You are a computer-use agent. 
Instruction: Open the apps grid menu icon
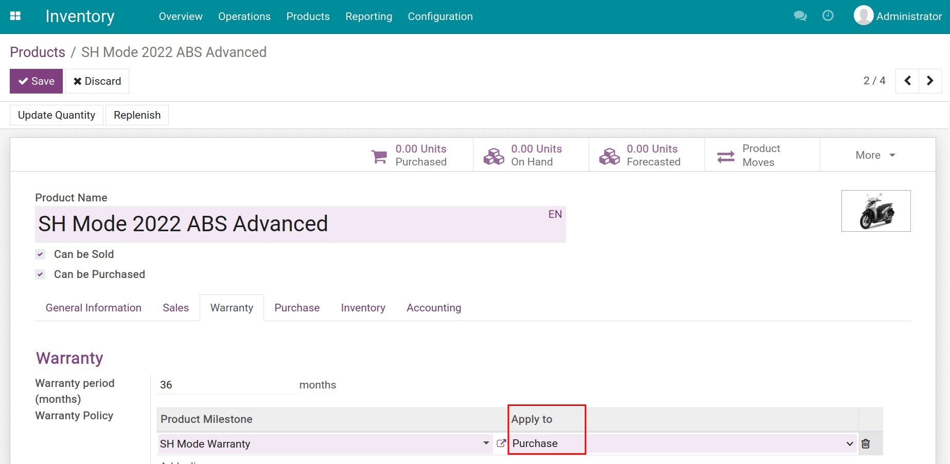(15, 16)
